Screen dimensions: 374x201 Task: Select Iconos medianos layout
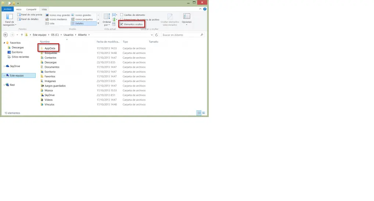(x=56, y=19)
